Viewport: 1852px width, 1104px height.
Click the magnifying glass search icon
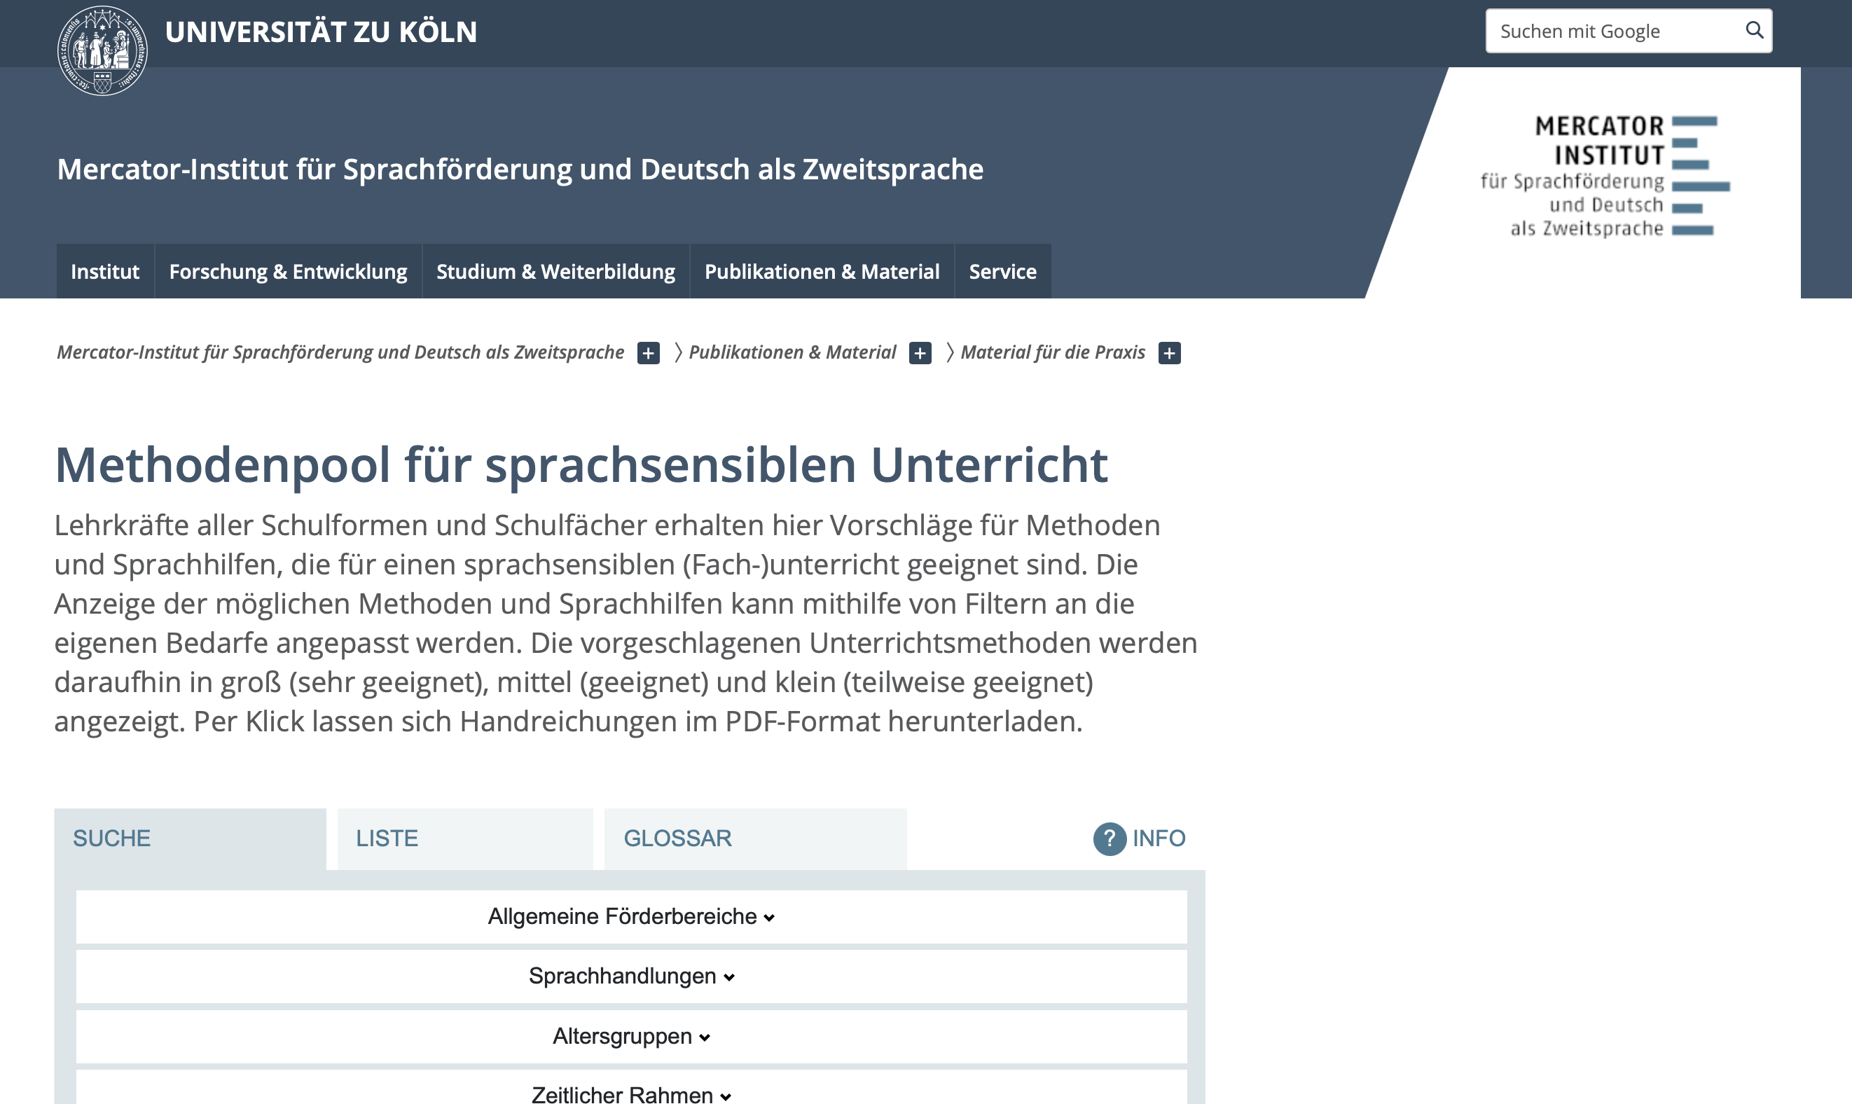pos(1755,31)
